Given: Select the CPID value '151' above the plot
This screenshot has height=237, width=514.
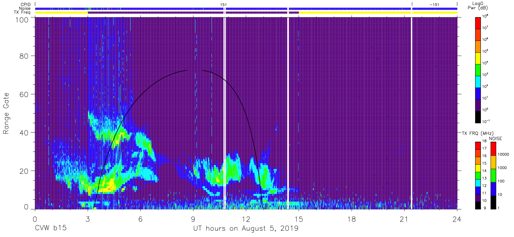Looking at the screenshot, I should coord(224,4).
